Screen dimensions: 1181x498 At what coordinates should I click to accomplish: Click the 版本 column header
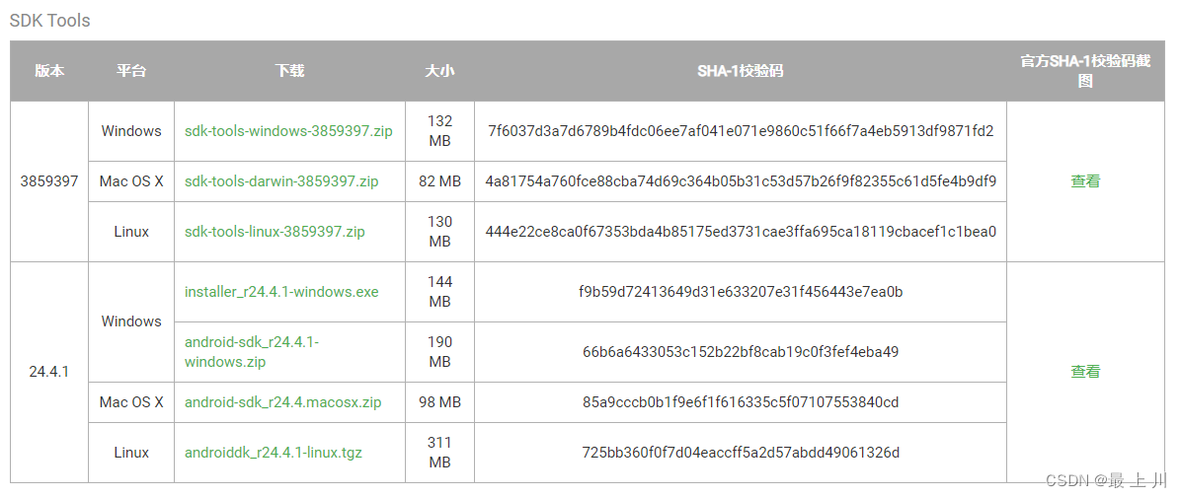click(x=49, y=71)
